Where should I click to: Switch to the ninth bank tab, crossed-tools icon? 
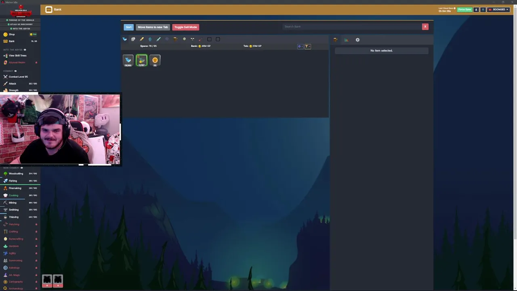pyautogui.click(x=193, y=39)
